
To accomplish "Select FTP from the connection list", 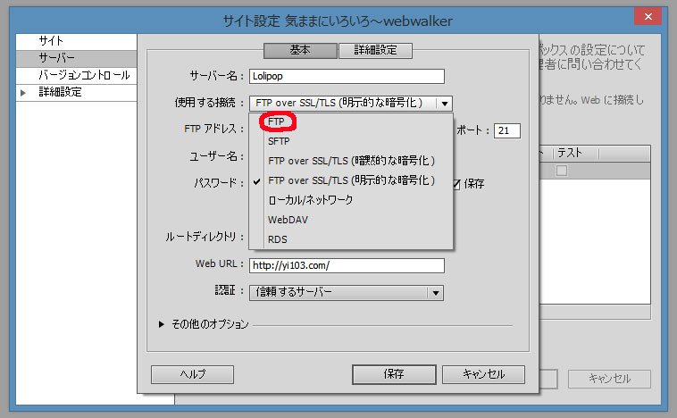I will [x=276, y=121].
